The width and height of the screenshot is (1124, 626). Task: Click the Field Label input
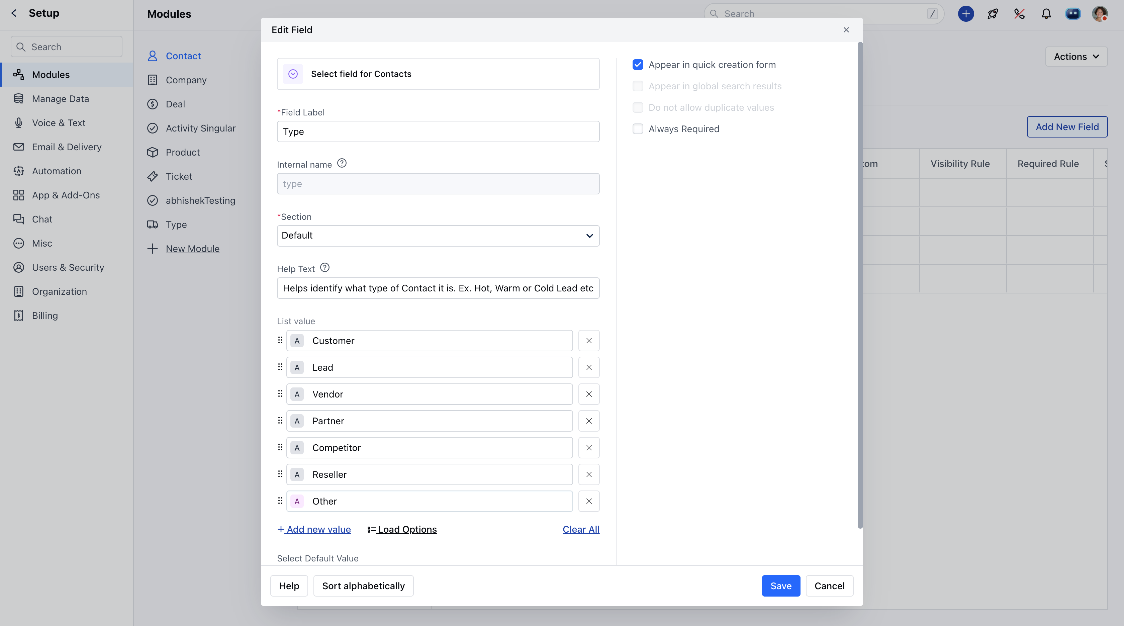point(438,131)
